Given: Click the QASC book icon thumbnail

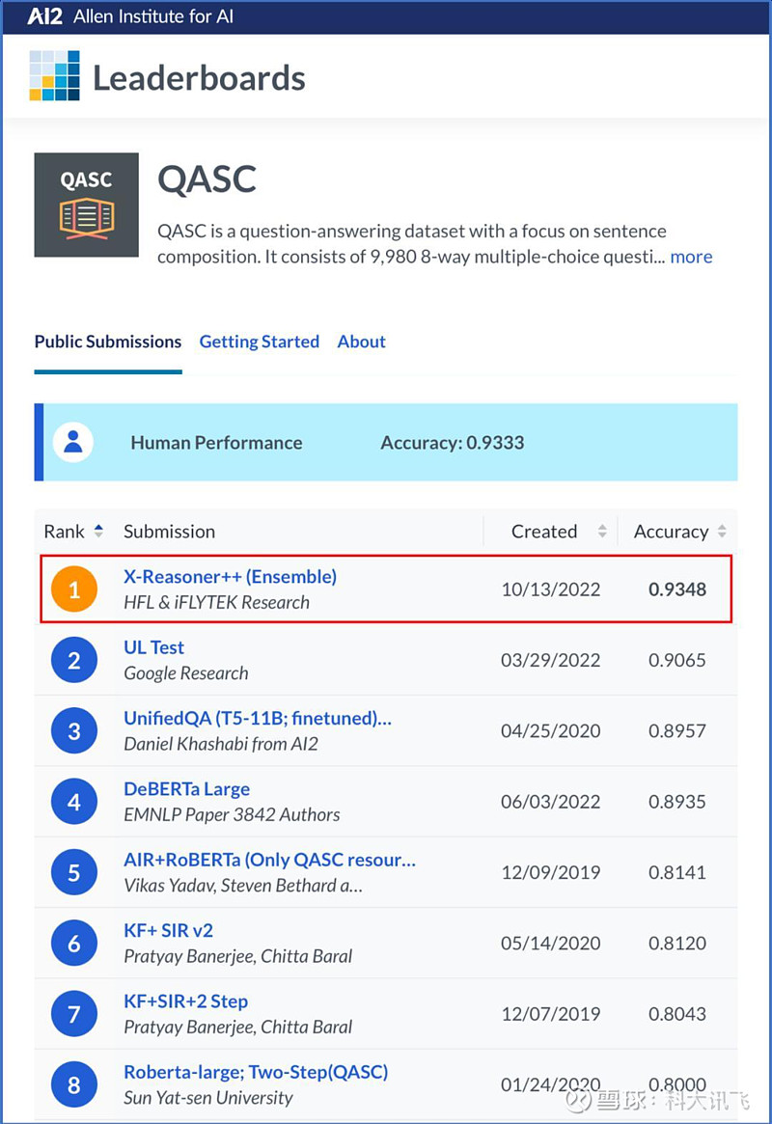Looking at the screenshot, I should 86,205.
